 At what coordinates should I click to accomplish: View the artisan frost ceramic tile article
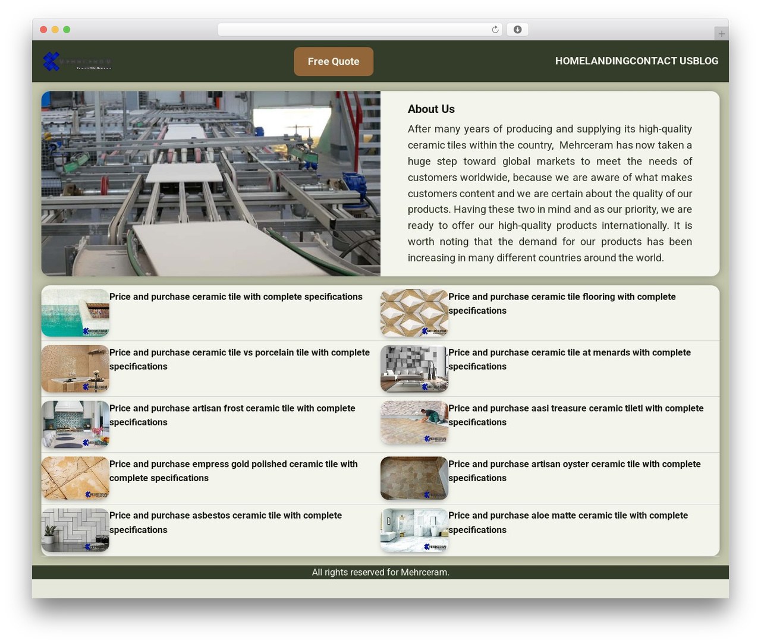tap(232, 415)
